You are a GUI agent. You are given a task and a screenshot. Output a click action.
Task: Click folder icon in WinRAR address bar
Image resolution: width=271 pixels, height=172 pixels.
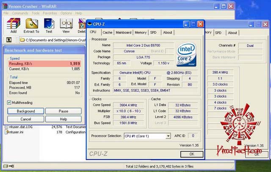(22, 40)
